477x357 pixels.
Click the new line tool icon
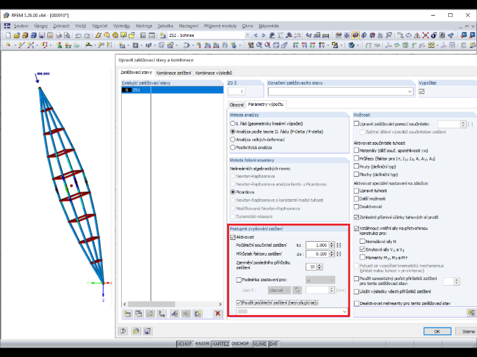coord(21,46)
